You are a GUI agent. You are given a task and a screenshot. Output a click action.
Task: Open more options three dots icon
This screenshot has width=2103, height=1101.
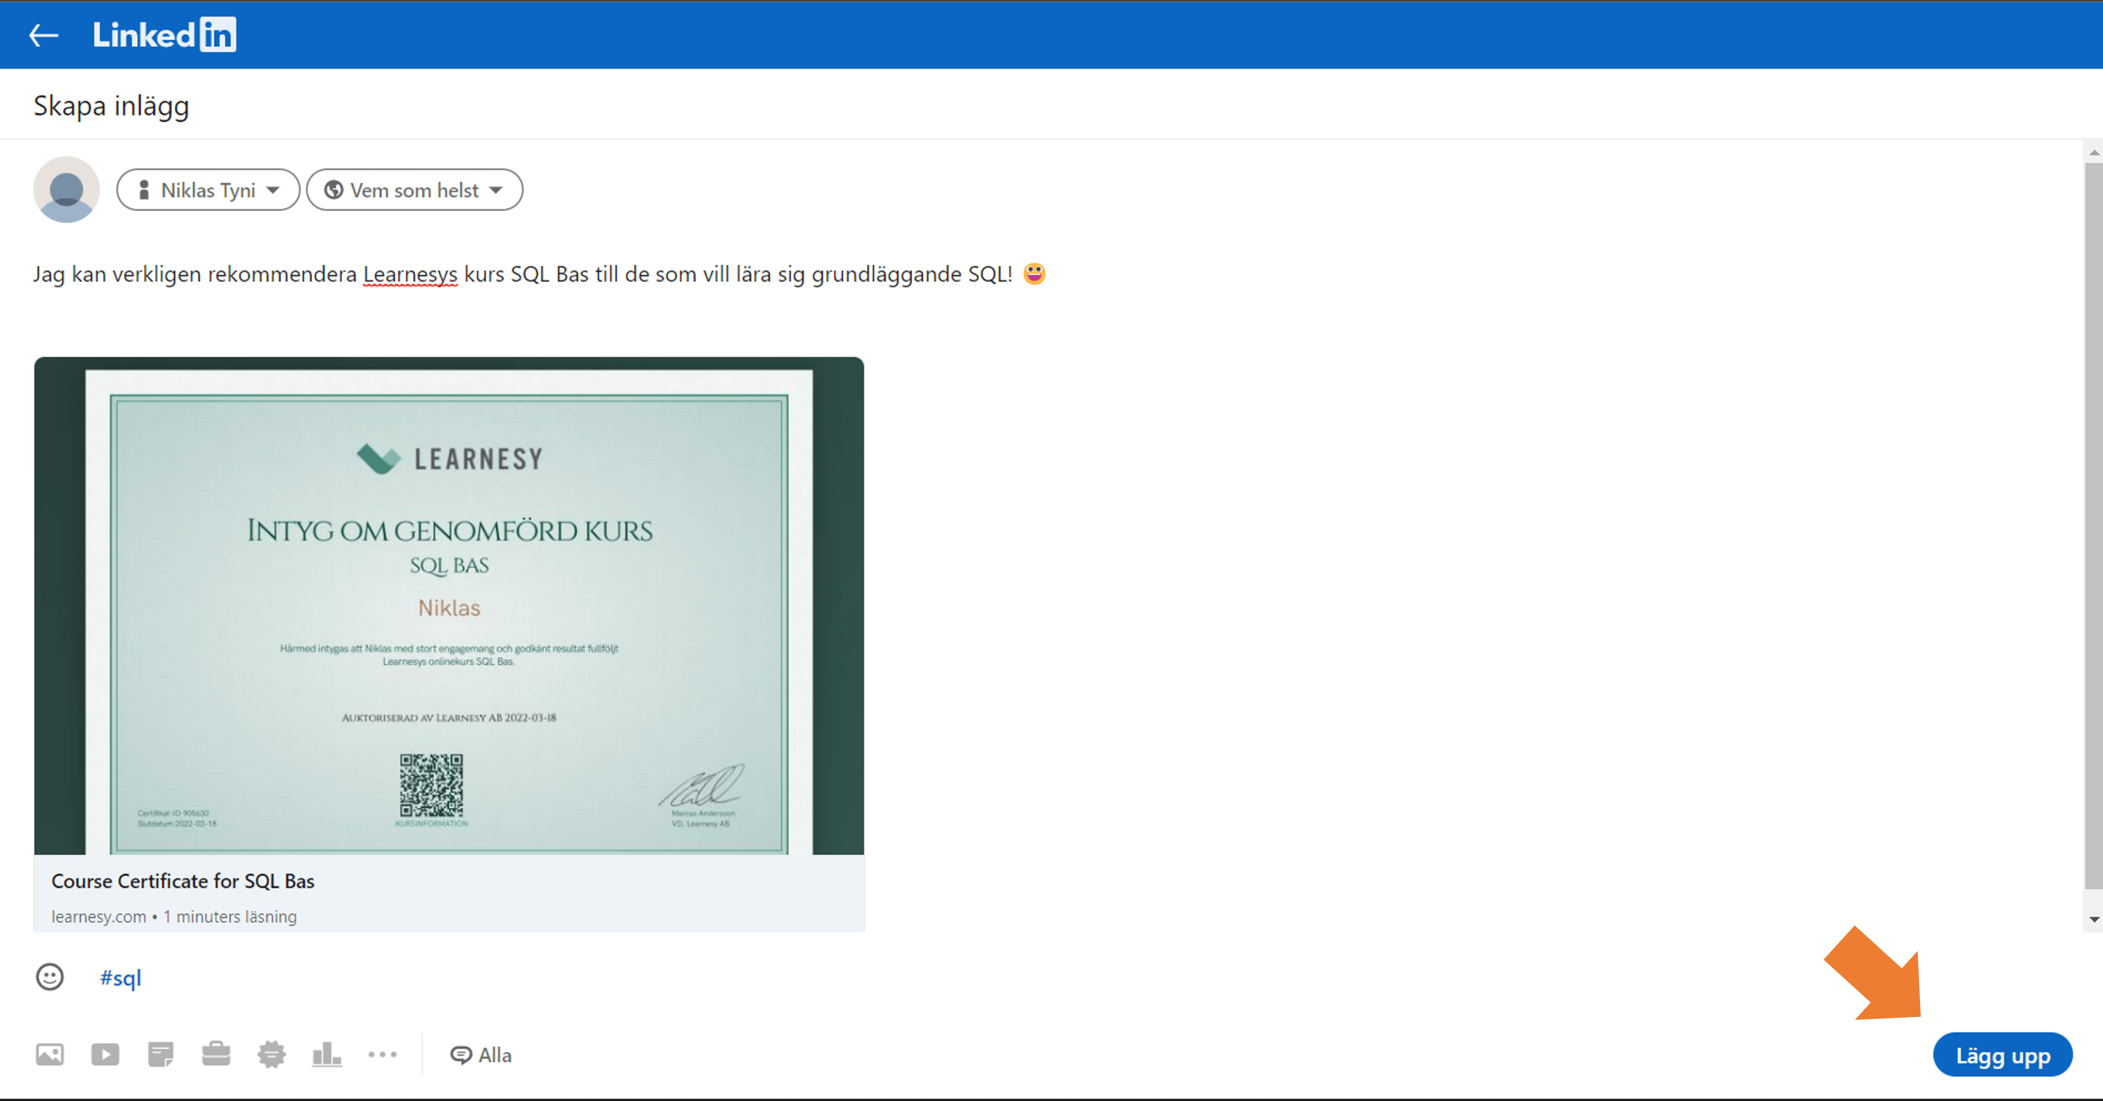coord(382,1055)
